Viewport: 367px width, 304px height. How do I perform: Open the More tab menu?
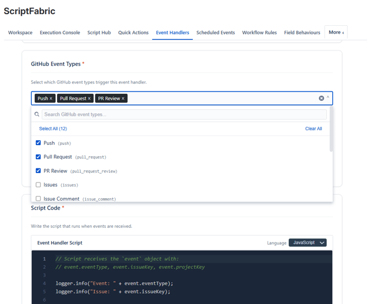[x=336, y=32]
